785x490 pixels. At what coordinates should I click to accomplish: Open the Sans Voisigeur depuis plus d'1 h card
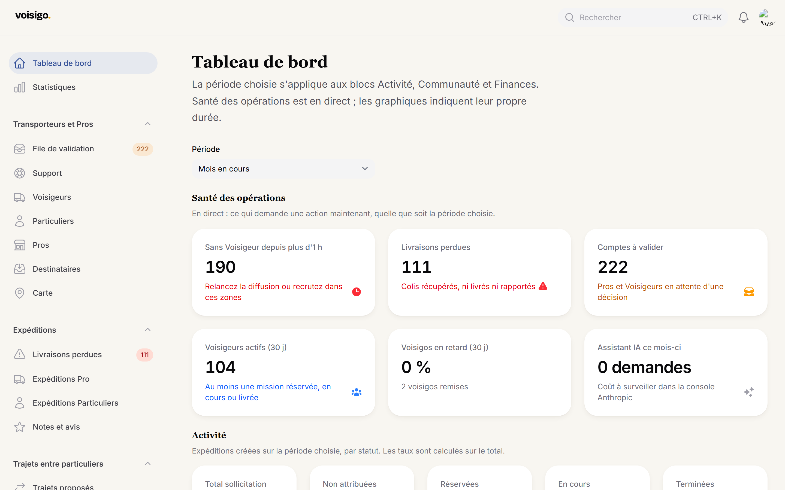coord(283,272)
